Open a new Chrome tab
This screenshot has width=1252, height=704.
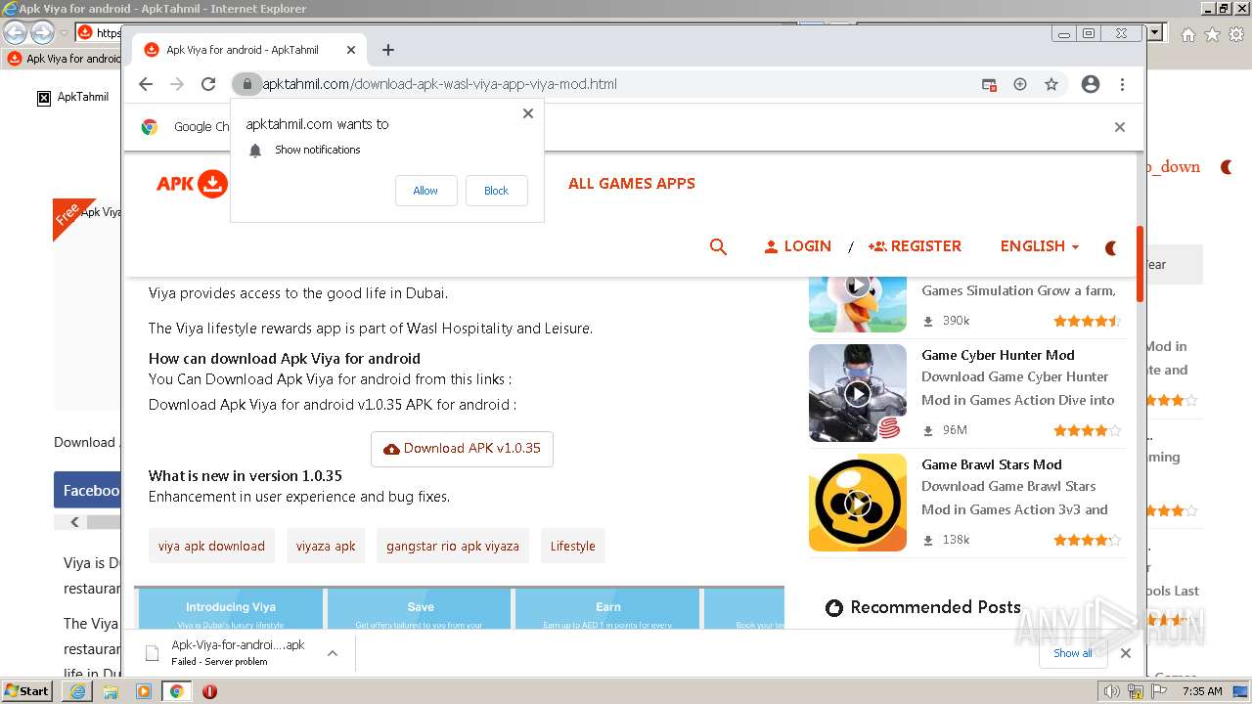[x=388, y=50]
